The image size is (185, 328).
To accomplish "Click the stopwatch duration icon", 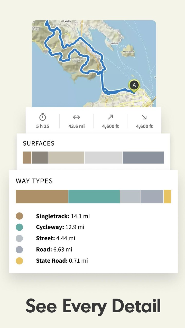I will point(43,117).
